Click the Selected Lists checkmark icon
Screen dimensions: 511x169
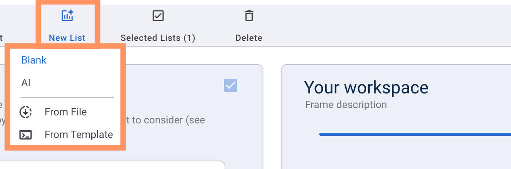[158, 16]
